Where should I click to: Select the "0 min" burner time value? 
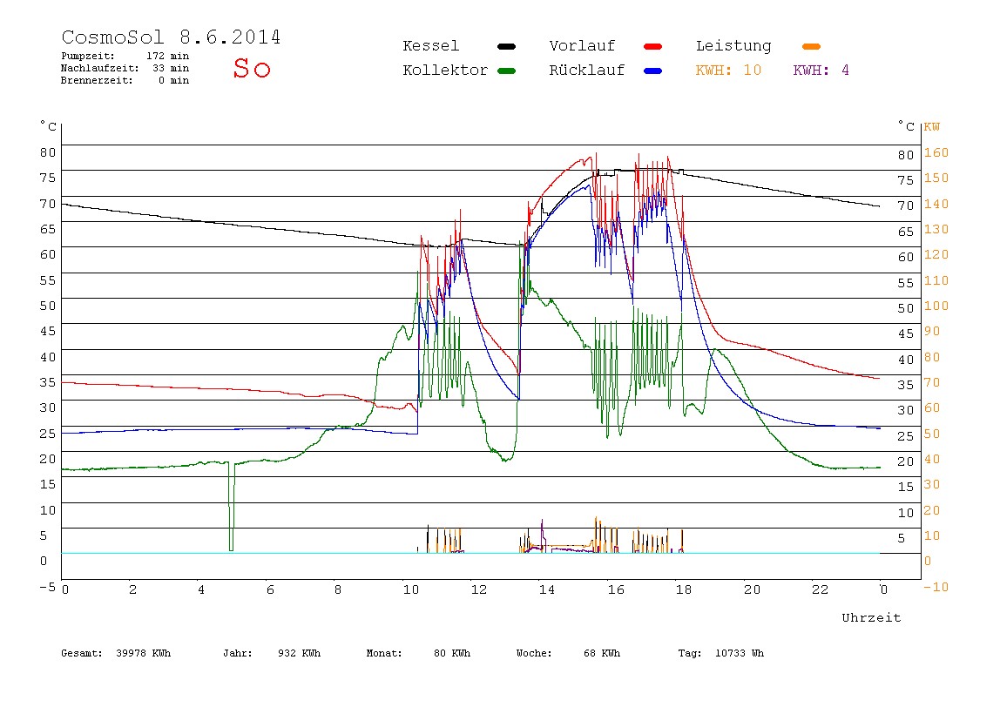click(x=174, y=80)
